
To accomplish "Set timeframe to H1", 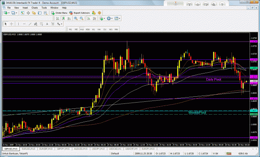I will click(x=93, y=29).
